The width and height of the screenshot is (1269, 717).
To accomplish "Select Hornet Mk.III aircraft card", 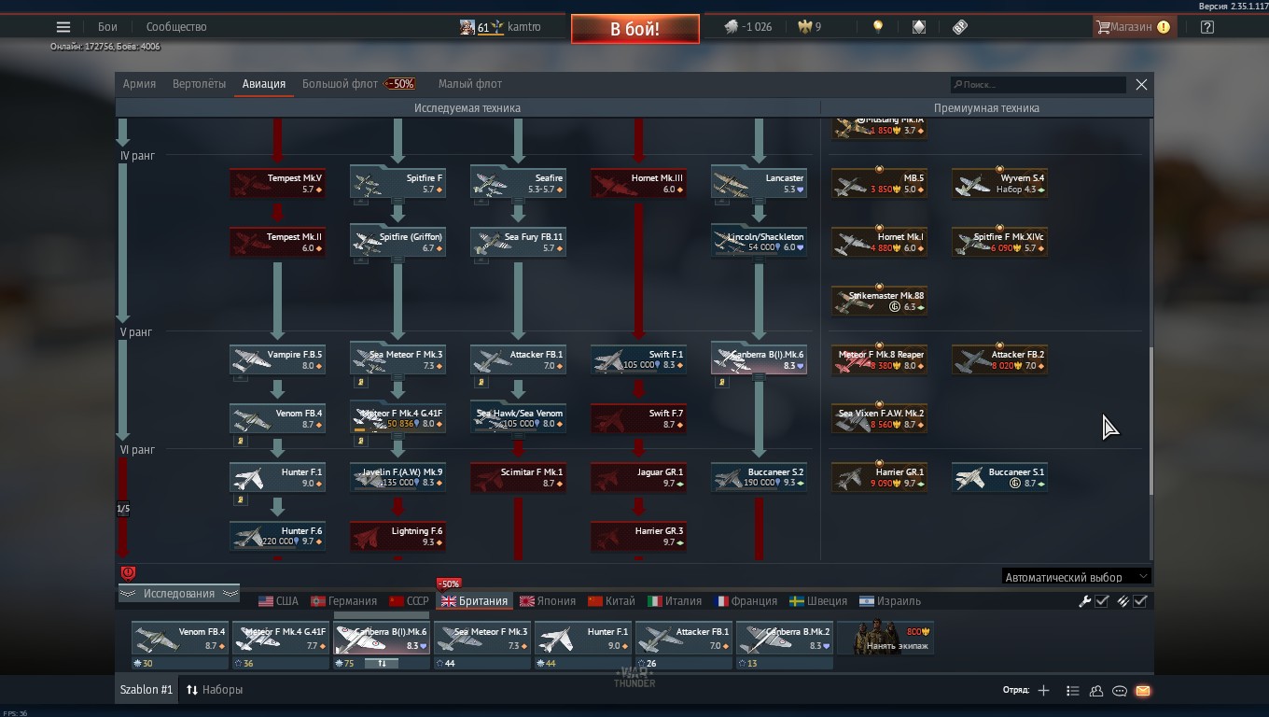I will click(638, 183).
